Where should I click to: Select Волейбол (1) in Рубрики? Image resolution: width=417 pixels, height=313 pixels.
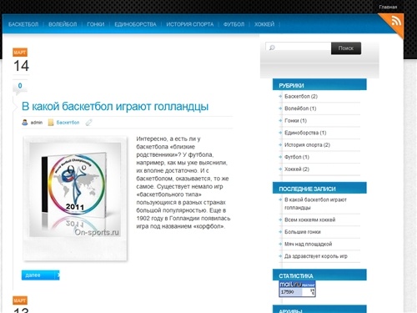[x=300, y=109]
